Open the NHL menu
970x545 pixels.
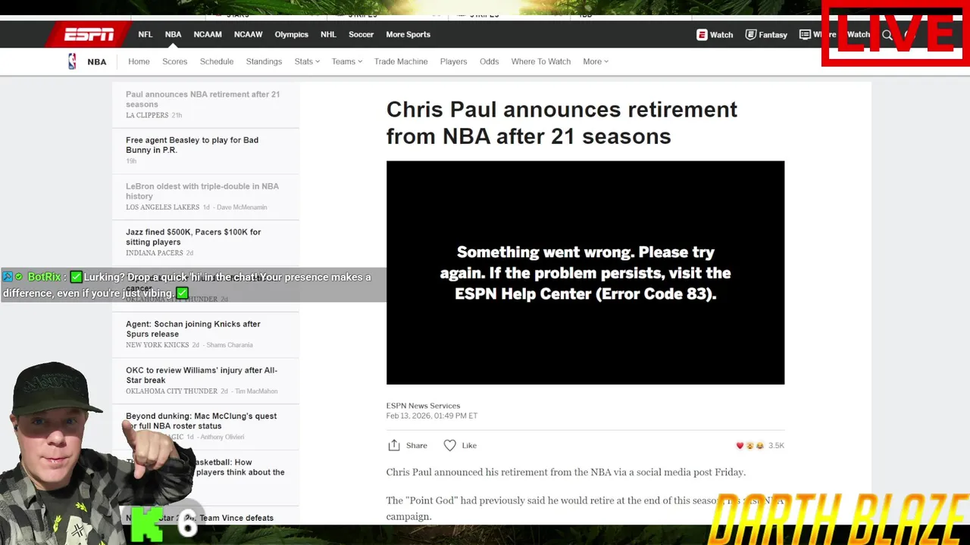coord(328,34)
